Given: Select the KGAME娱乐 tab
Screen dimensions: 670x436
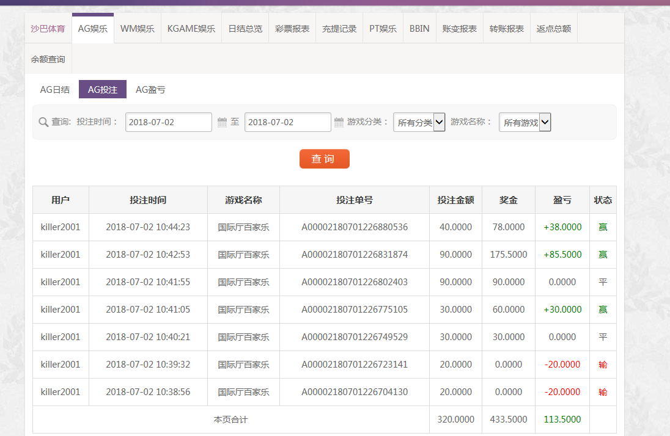Looking at the screenshot, I should (191, 29).
